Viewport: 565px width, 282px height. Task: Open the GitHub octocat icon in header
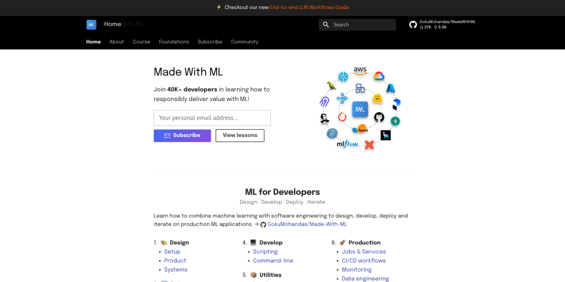coord(413,24)
